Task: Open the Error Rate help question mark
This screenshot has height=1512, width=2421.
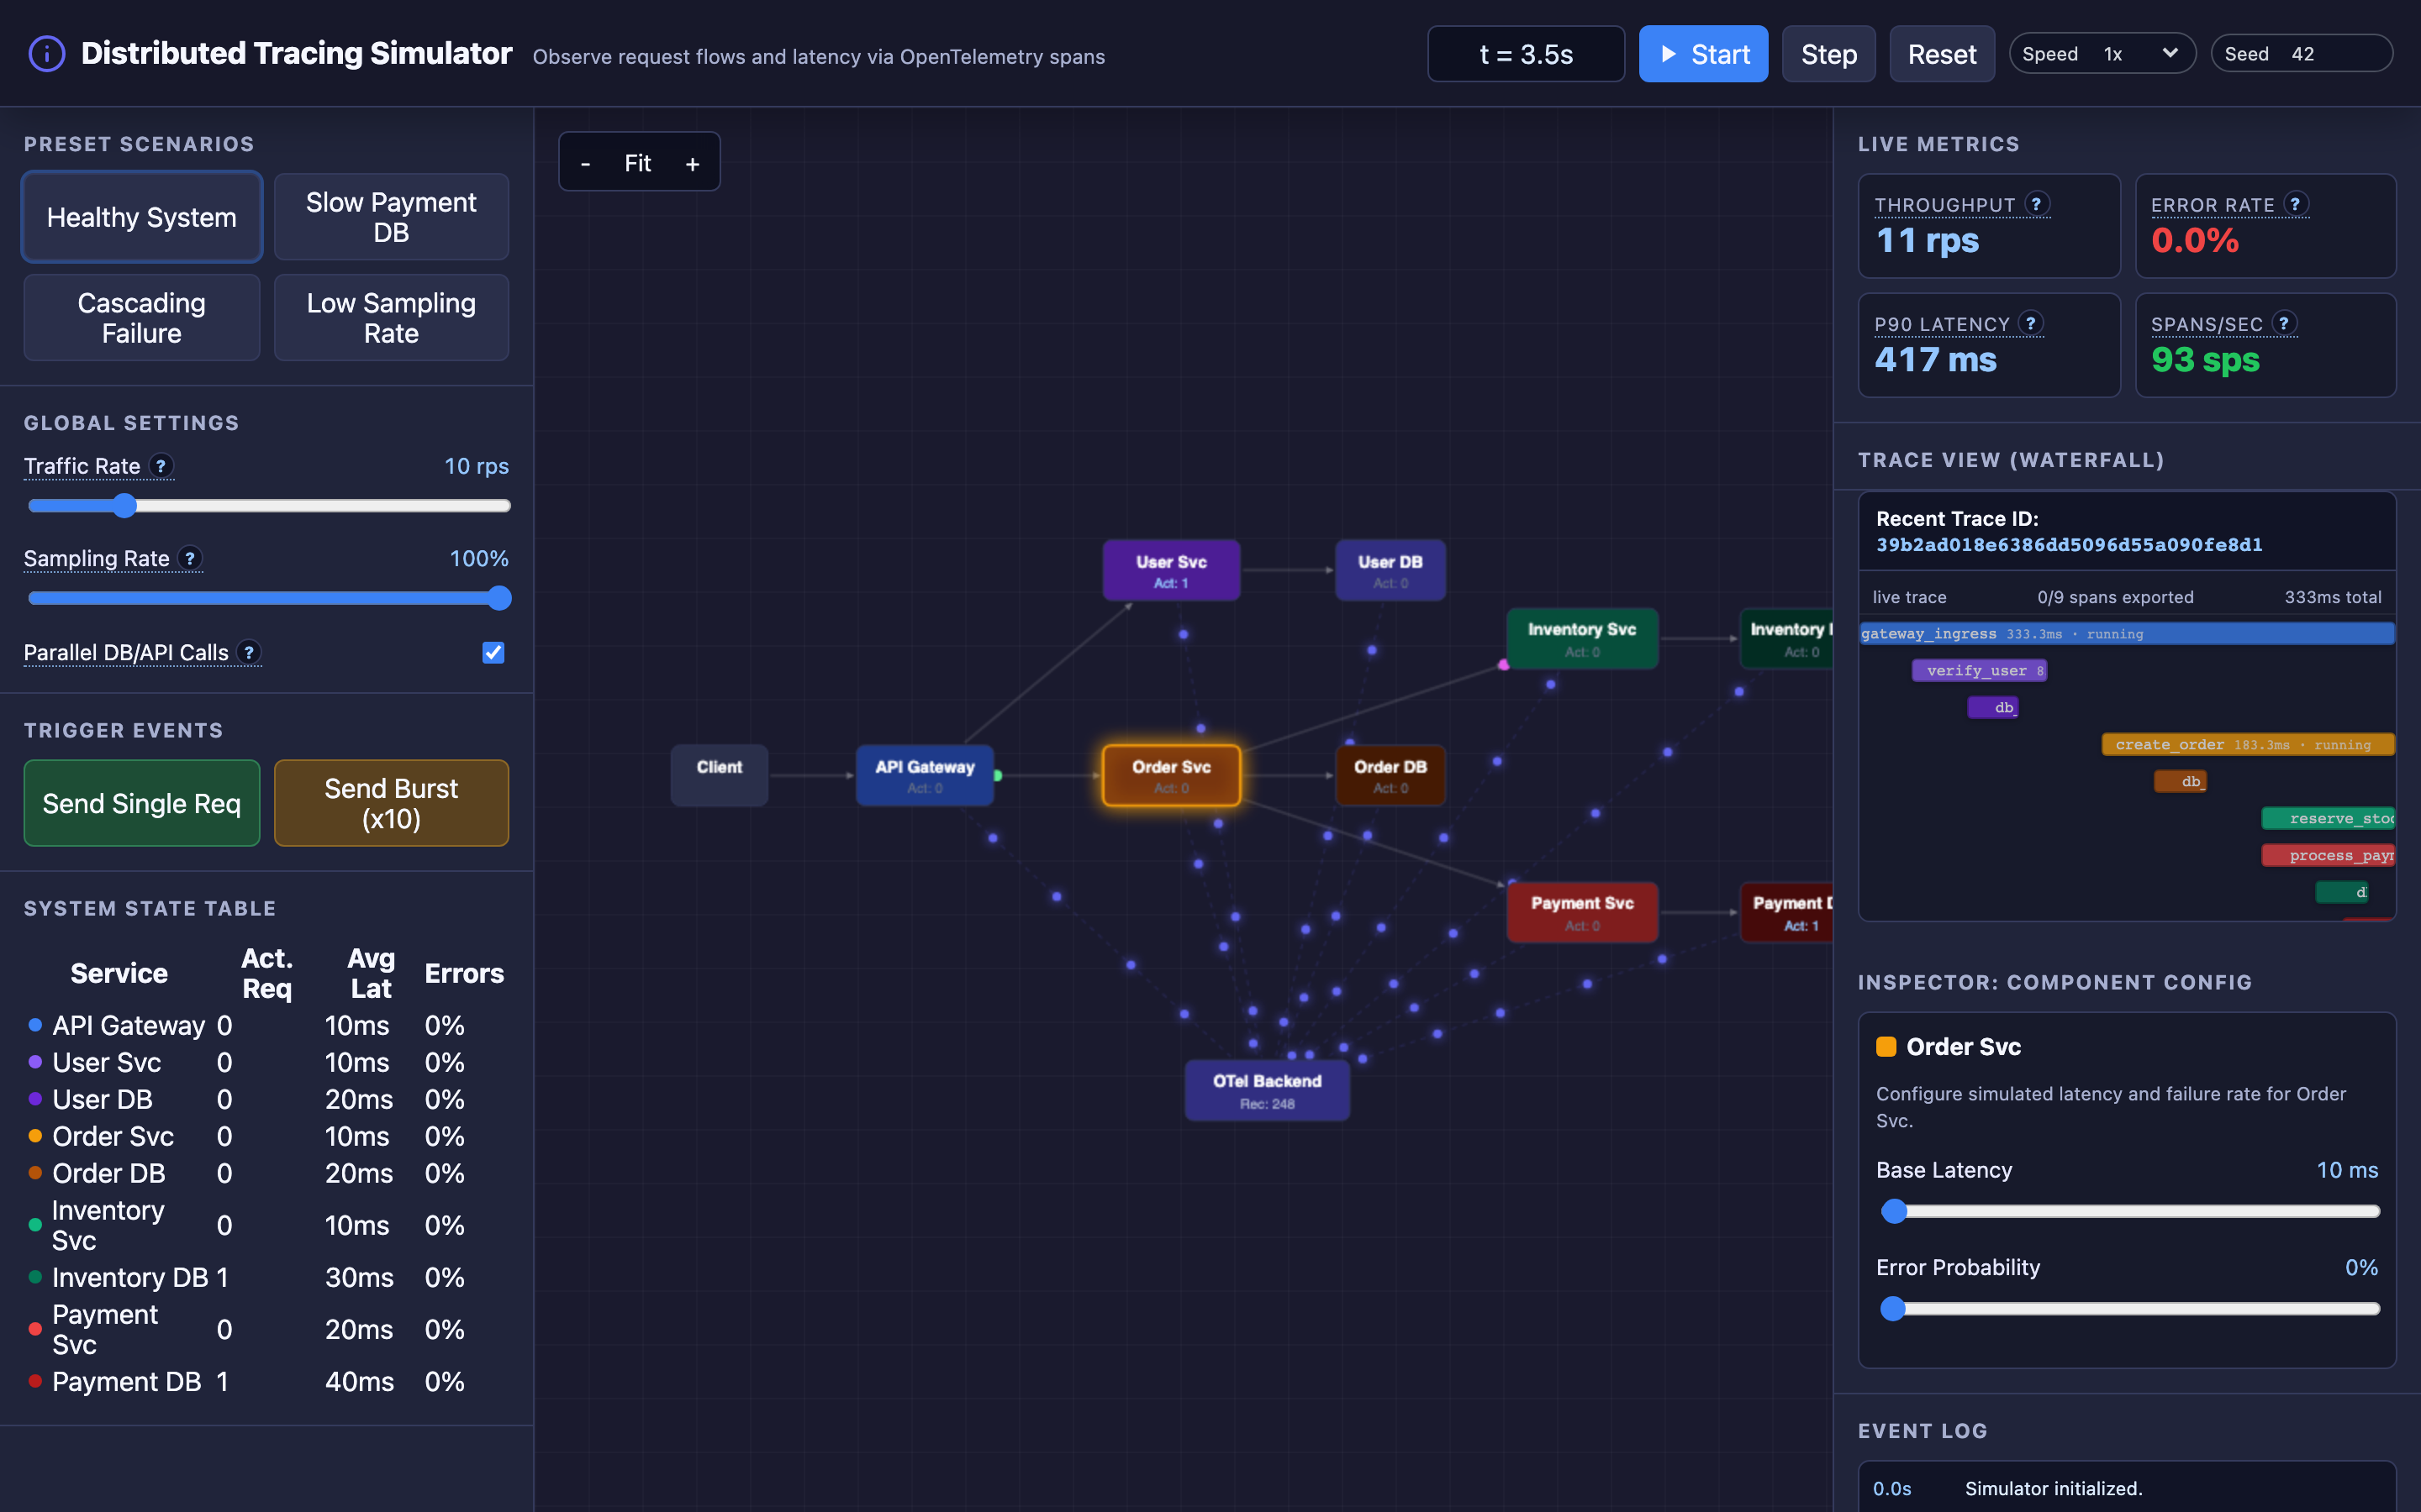Action: coord(2296,204)
